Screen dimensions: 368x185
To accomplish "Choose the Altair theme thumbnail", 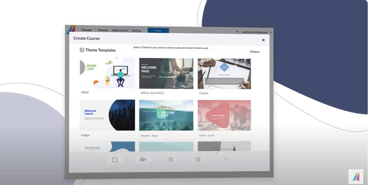I will coord(107,73).
